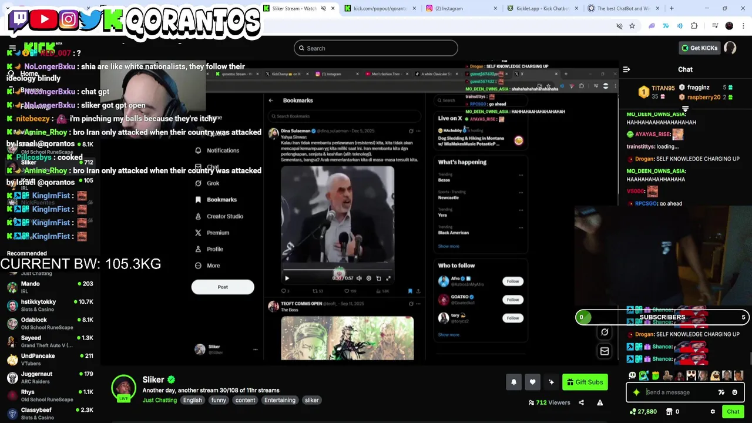The height and width of the screenshot is (423, 752).
Task: Toggle the heart follow button for Sliker
Action: pos(532,382)
